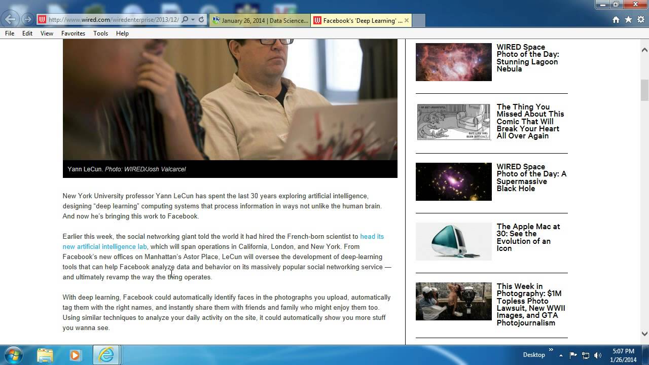The width and height of the screenshot is (649, 365).
Task: Click the Wired favicon in the address bar
Action: 42,20
